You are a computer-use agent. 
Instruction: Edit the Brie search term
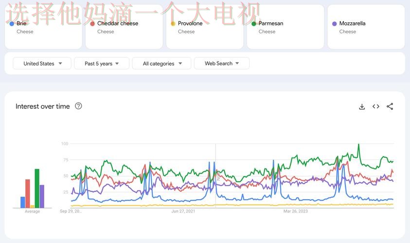22,23
